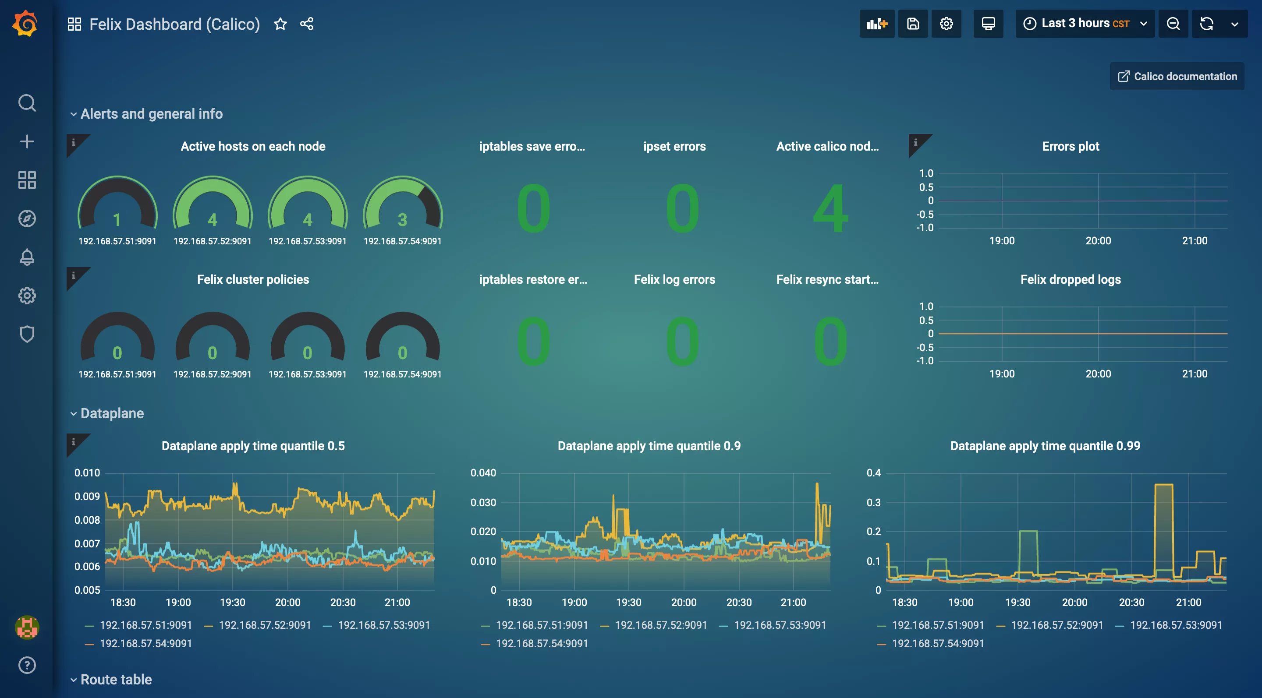
Task: Open Alerting bell in the sidebar
Action: (x=27, y=257)
